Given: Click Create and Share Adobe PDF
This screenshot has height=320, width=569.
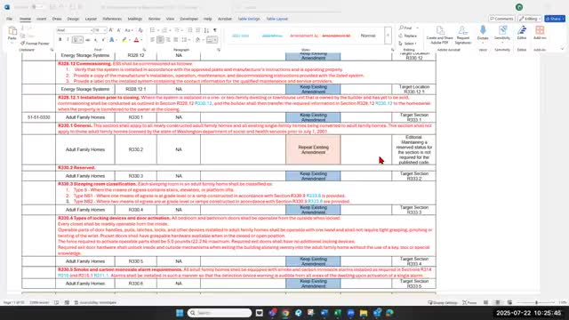Looking at the screenshot, I should click(x=439, y=35).
